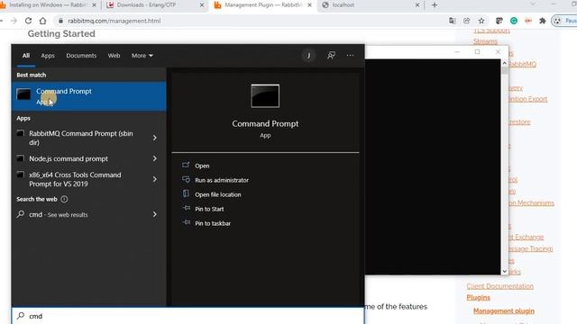This screenshot has width=577, height=324.
Task: Open the browser tab search dropdown
Action: click(533, 4)
